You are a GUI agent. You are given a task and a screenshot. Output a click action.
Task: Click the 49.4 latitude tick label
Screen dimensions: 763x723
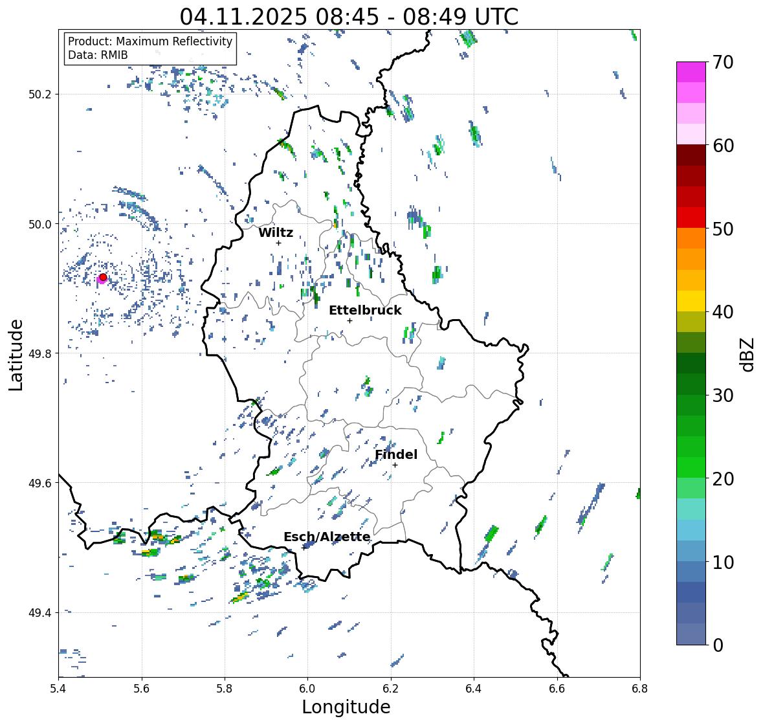[40, 612]
